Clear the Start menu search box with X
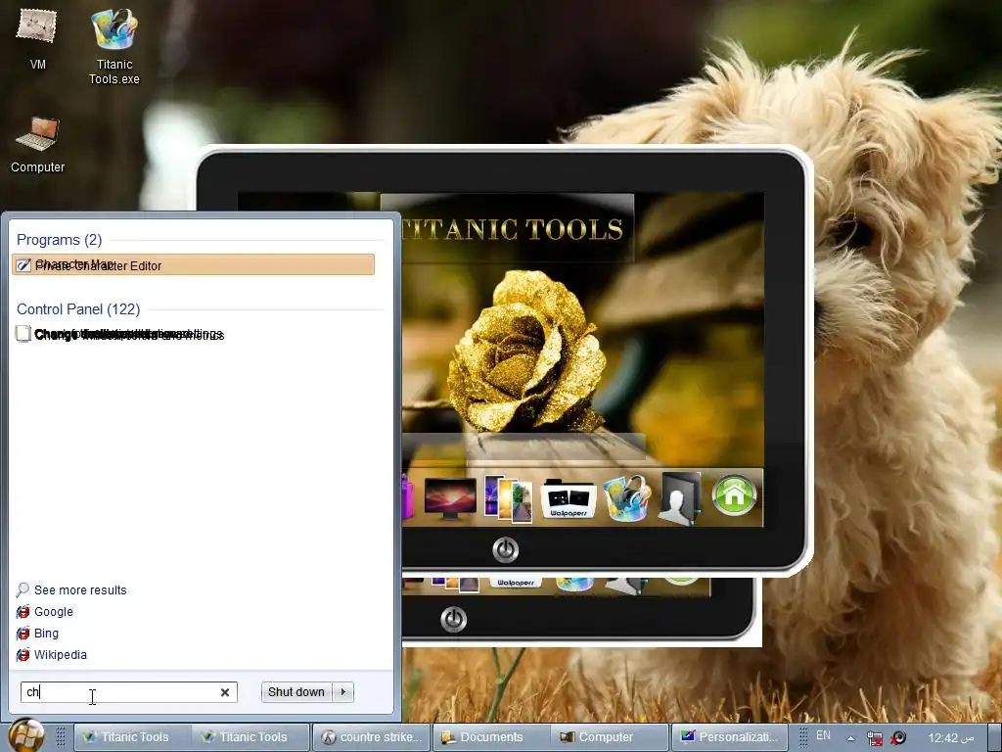Viewport: 1002px width, 752px height. point(225,692)
